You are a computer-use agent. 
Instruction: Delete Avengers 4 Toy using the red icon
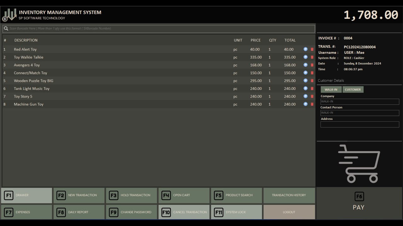coord(312,65)
